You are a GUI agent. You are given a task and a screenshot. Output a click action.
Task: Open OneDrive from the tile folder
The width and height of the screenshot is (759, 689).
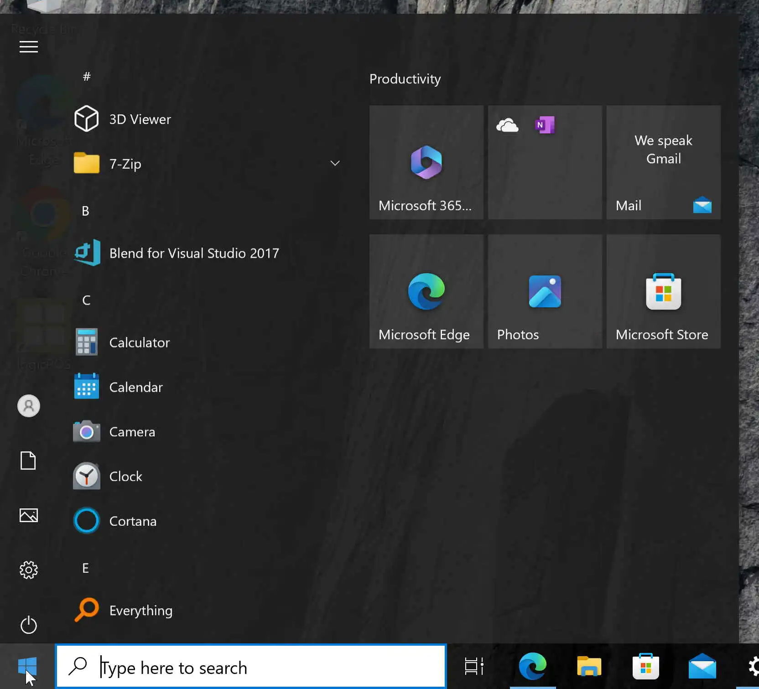pos(507,125)
